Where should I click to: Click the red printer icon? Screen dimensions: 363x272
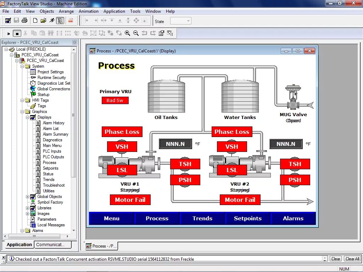[71, 21]
